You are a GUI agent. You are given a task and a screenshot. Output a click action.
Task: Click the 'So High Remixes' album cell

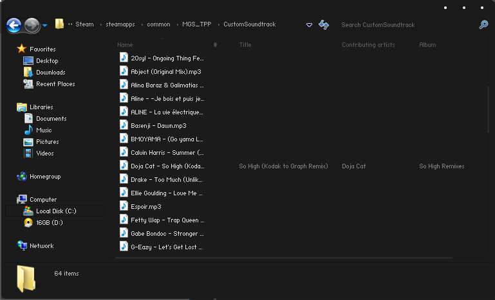pyautogui.click(x=442, y=166)
